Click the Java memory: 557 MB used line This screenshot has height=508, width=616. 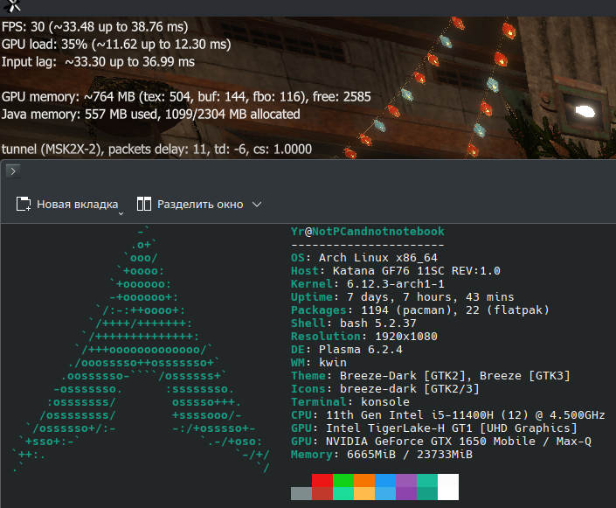tap(150, 114)
